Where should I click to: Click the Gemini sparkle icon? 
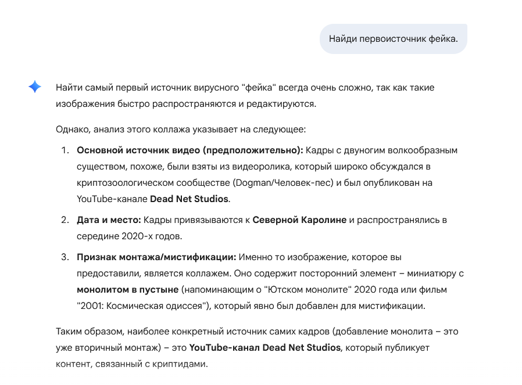point(35,87)
